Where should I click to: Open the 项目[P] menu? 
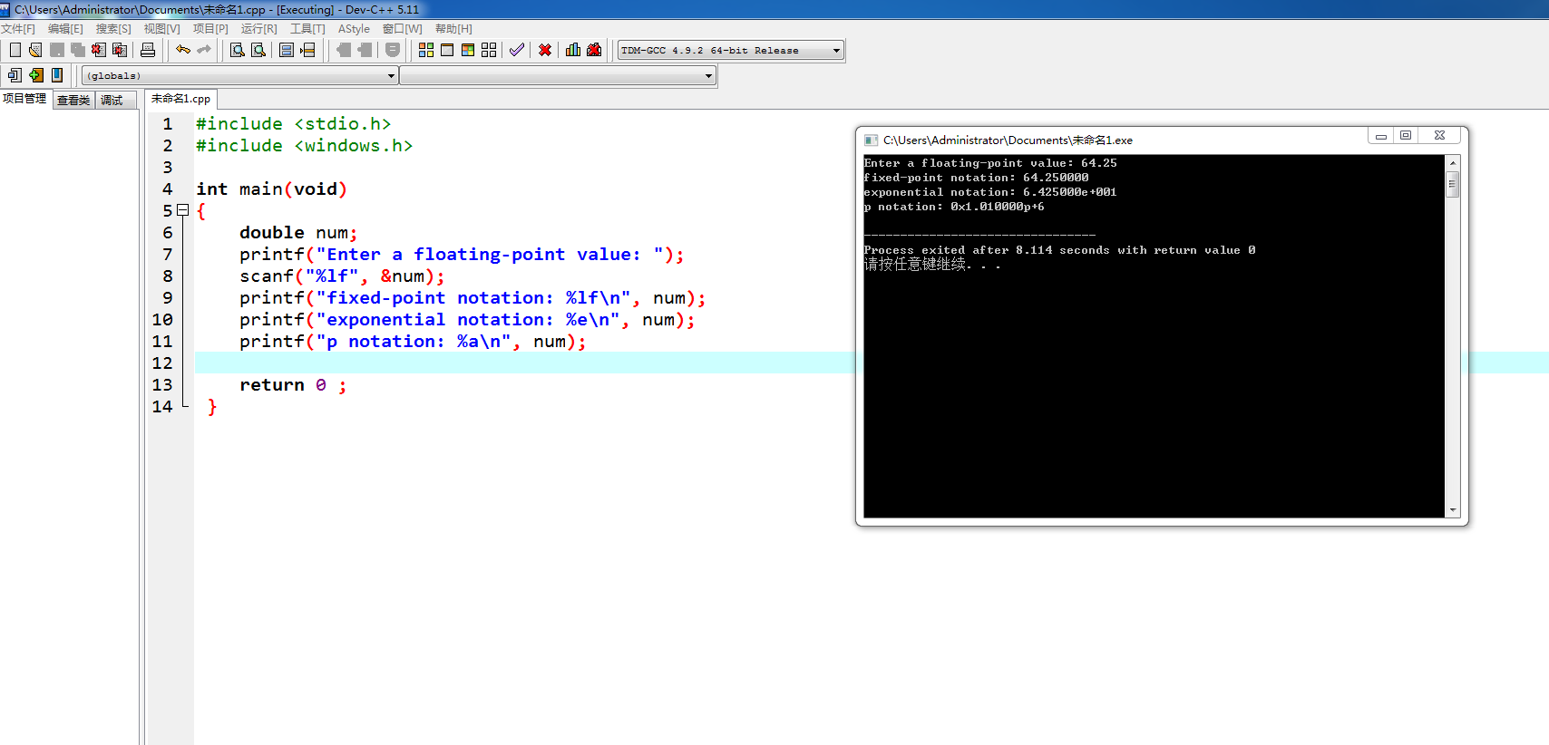(x=210, y=29)
